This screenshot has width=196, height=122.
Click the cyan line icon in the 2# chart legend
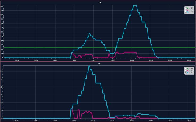188,72
